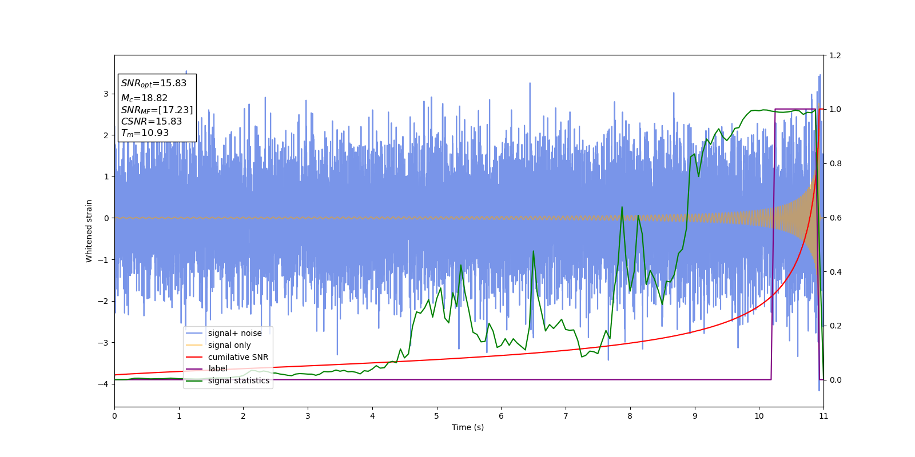Click the Mc=18.82 annotation text
This screenshot has height=457, width=915.
click(x=144, y=98)
